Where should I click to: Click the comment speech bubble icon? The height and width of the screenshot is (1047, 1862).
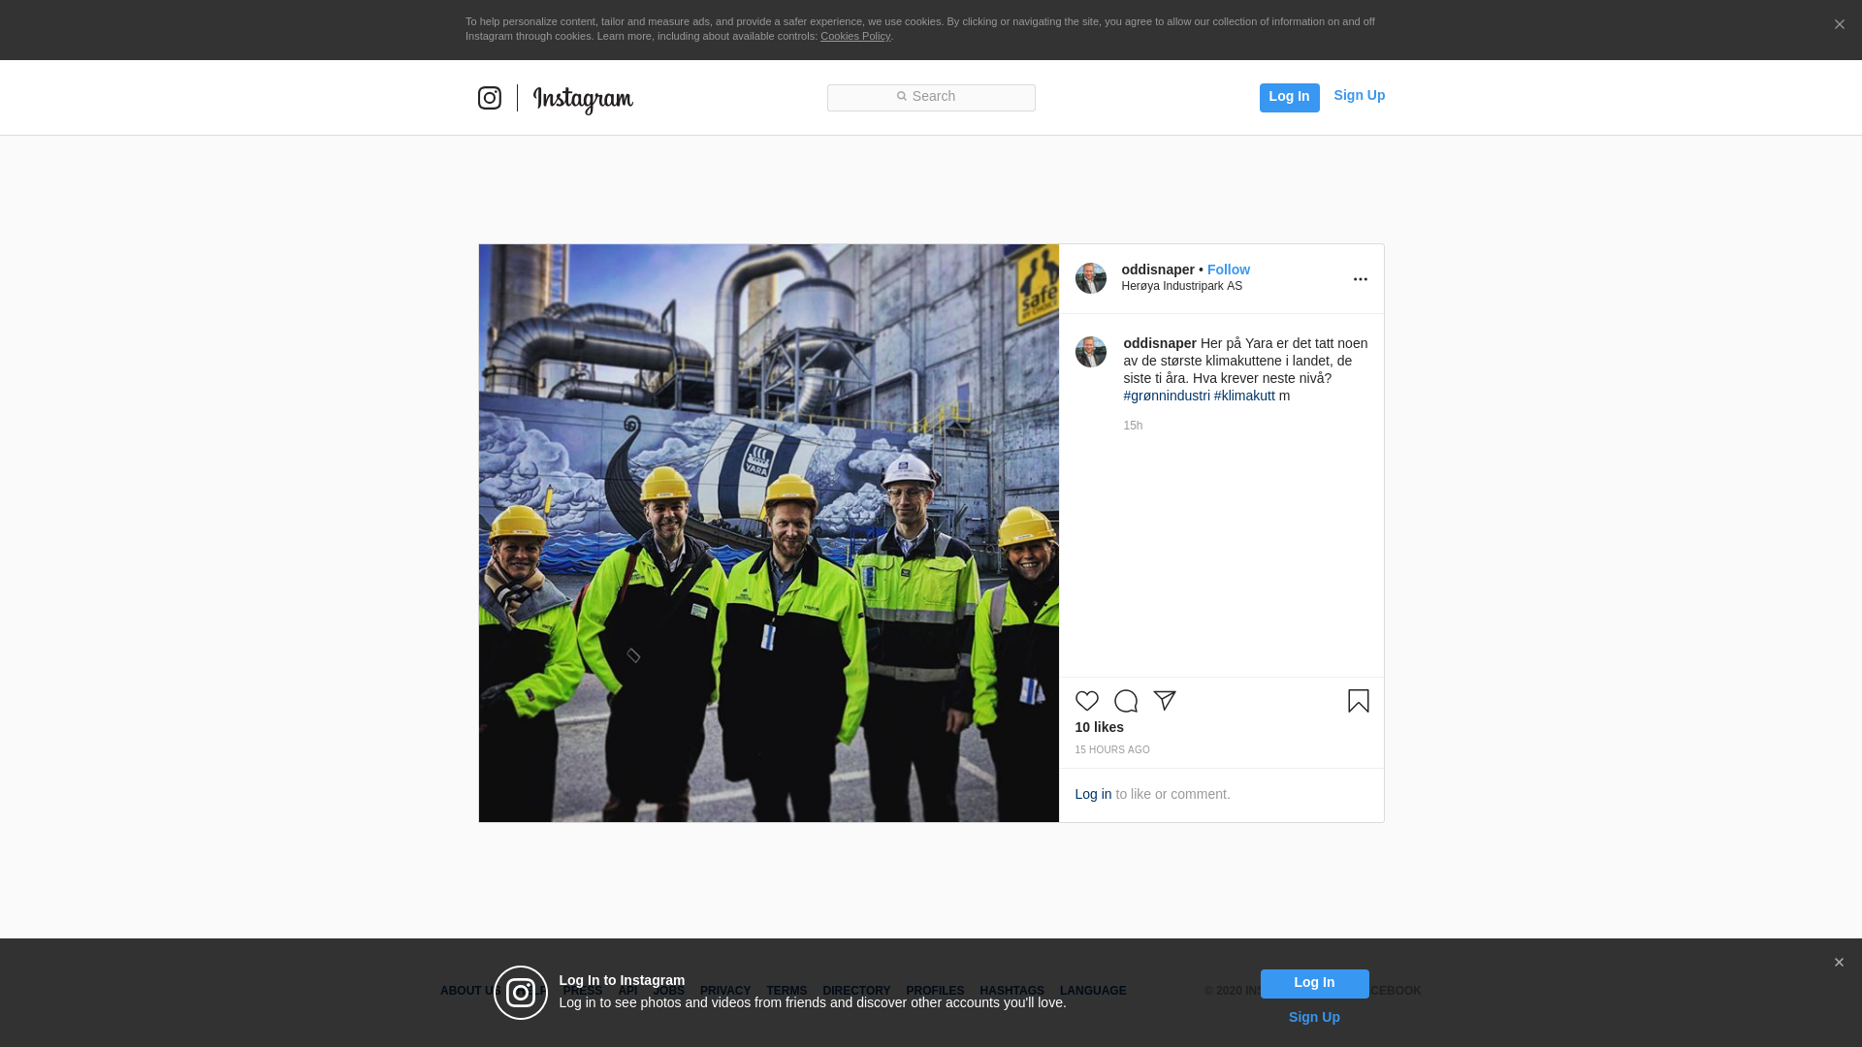1125,701
